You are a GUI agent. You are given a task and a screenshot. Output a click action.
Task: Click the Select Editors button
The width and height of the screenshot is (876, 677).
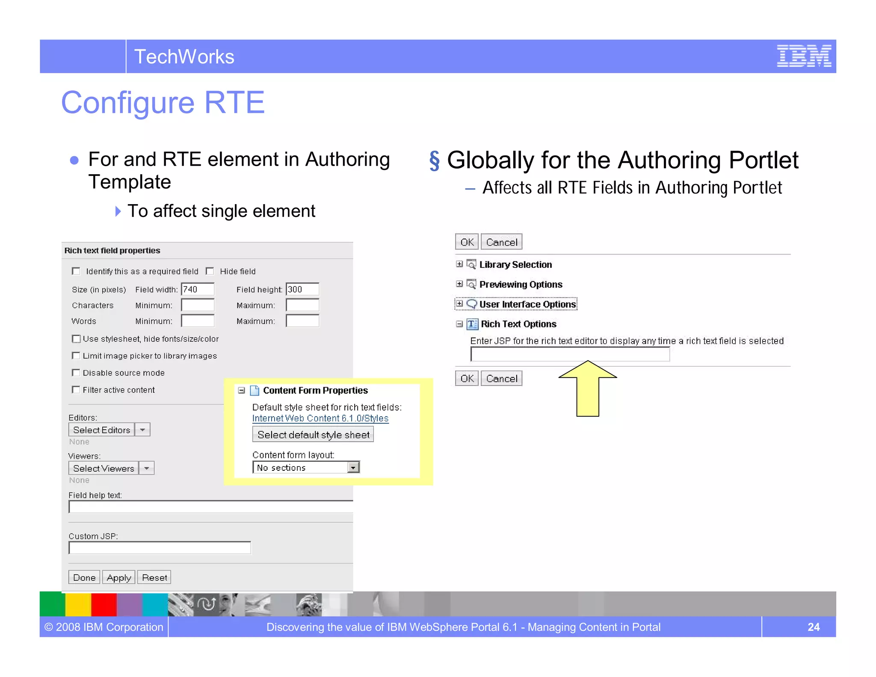coord(101,430)
